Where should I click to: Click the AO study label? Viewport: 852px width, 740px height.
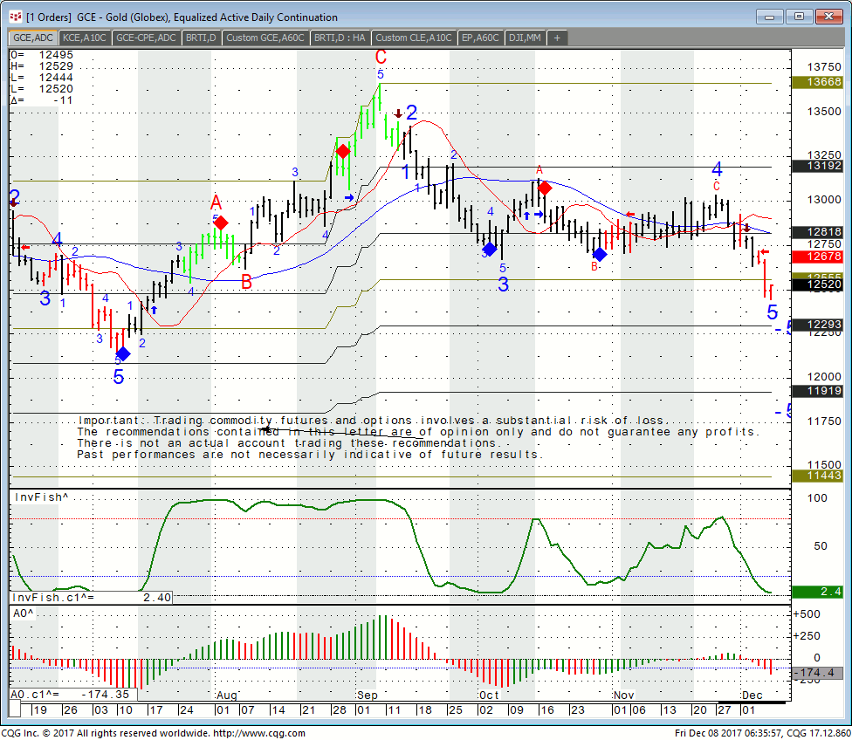pyautogui.click(x=22, y=613)
